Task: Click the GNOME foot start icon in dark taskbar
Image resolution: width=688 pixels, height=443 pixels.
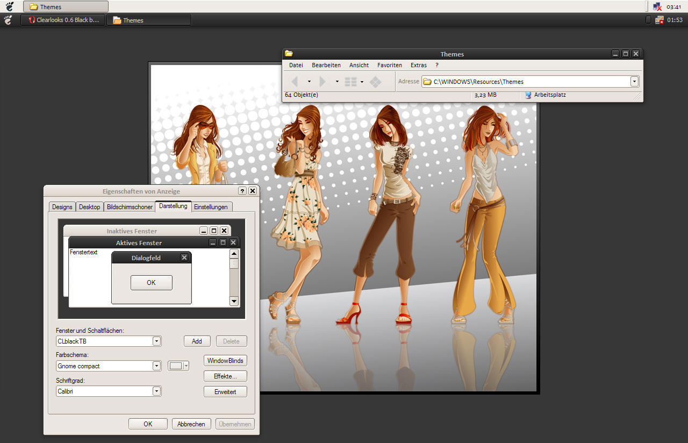Action: tap(8, 20)
